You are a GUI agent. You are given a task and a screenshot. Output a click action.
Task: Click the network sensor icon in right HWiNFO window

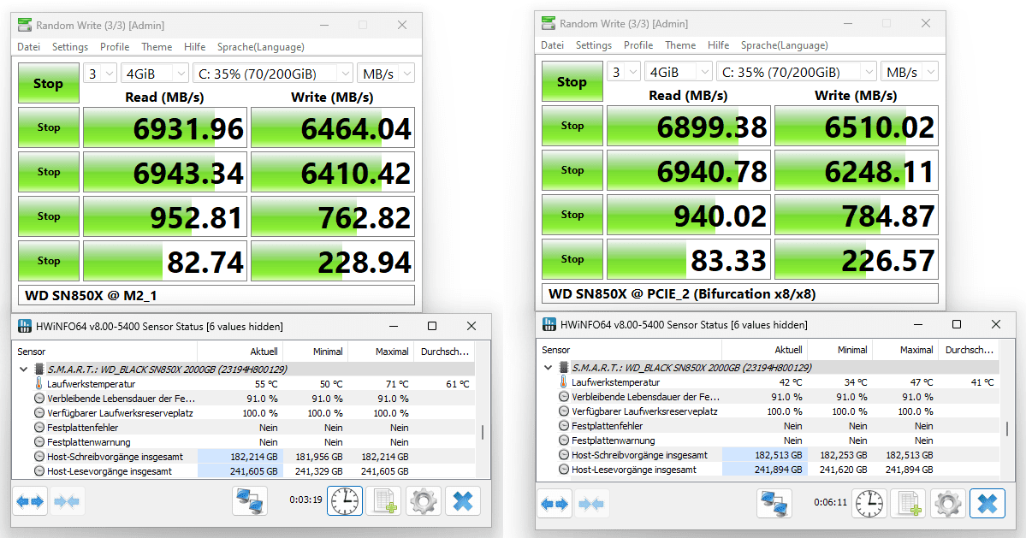click(774, 503)
